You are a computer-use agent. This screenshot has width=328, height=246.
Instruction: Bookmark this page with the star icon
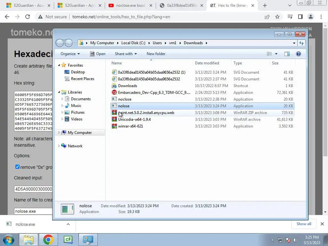(277, 17)
